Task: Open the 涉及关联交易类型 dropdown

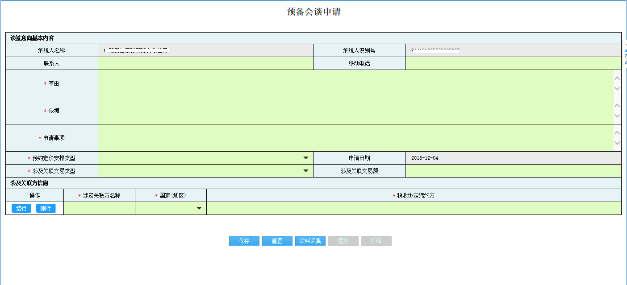Action: pos(305,170)
